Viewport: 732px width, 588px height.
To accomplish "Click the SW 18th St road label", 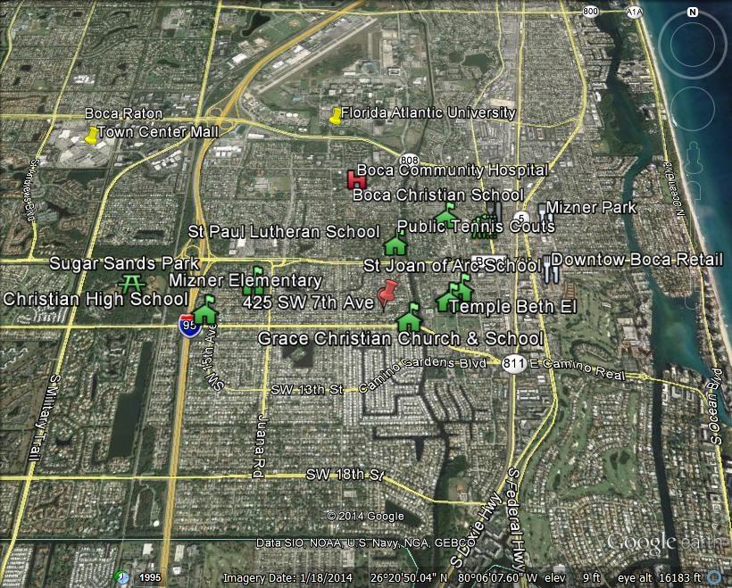I will point(345,475).
